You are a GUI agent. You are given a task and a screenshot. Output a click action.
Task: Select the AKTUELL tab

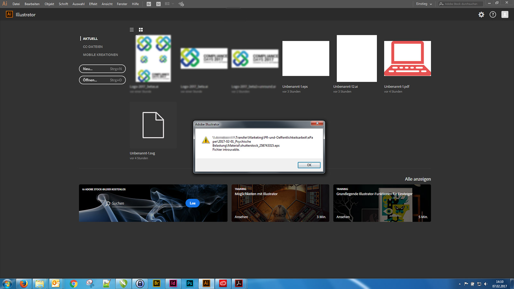pyautogui.click(x=90, y=39)
